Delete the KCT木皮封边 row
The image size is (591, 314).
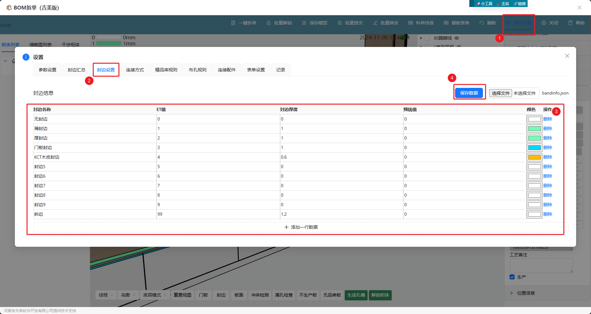pos(548,157)
